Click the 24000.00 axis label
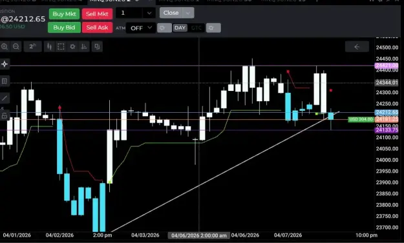This screenshot has height=243, width=404. click(387, 160)
